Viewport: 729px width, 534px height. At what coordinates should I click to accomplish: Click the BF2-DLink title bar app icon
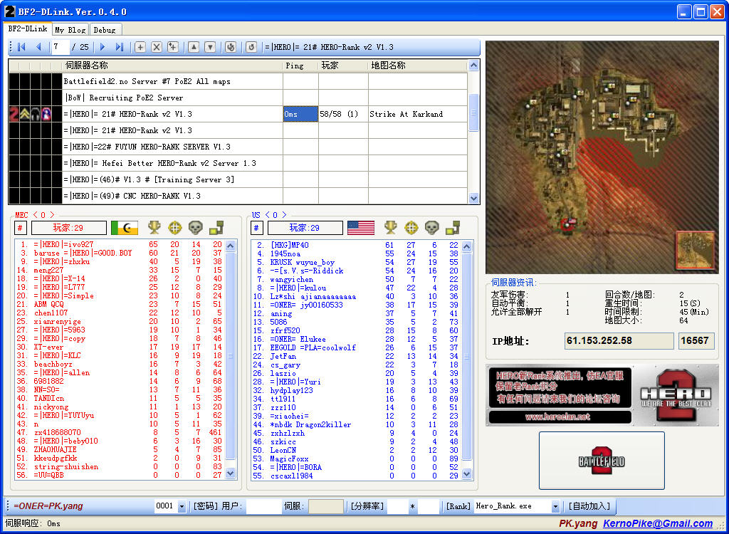pos(9,11)
